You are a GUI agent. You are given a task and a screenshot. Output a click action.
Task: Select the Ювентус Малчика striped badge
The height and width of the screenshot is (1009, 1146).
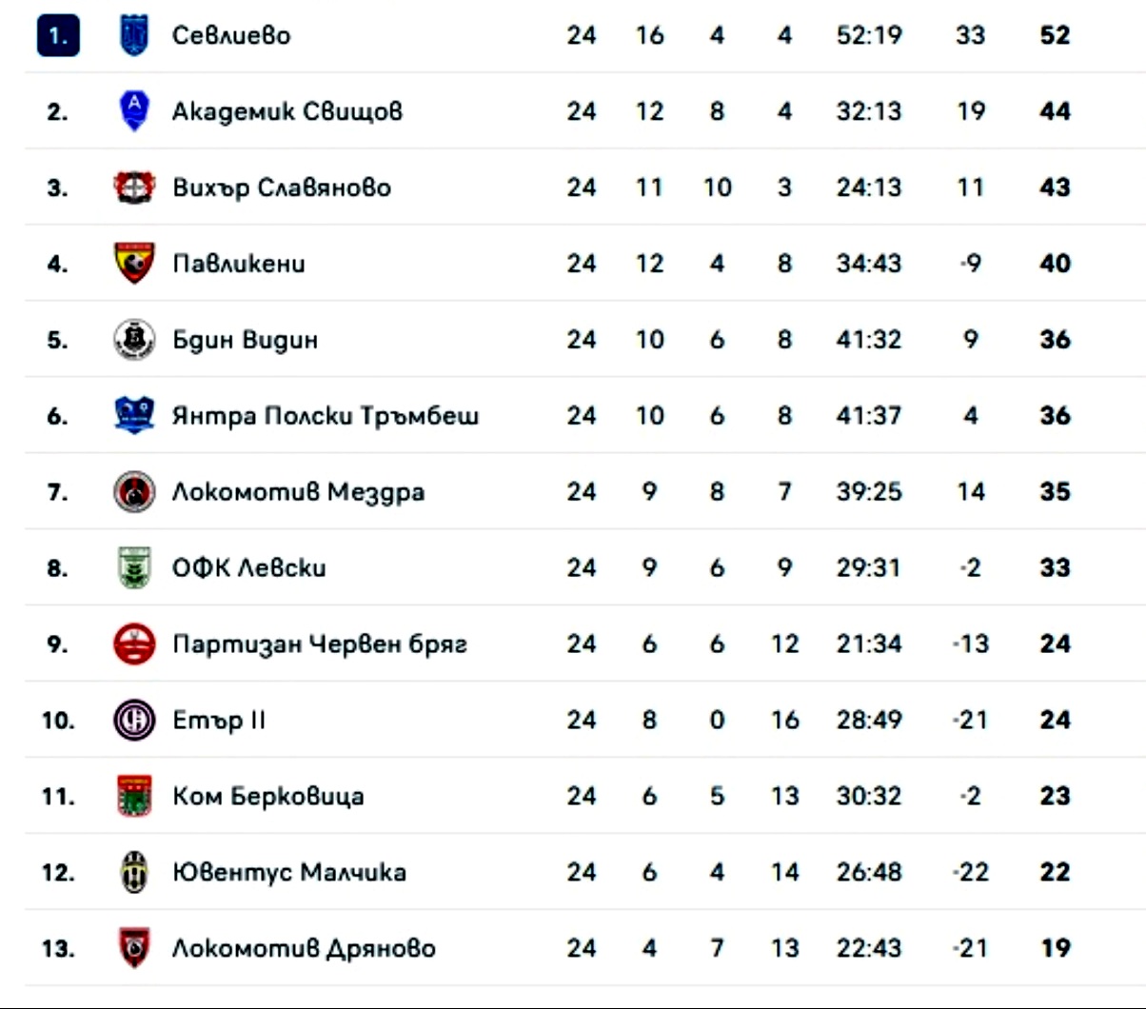coord(134,872)
